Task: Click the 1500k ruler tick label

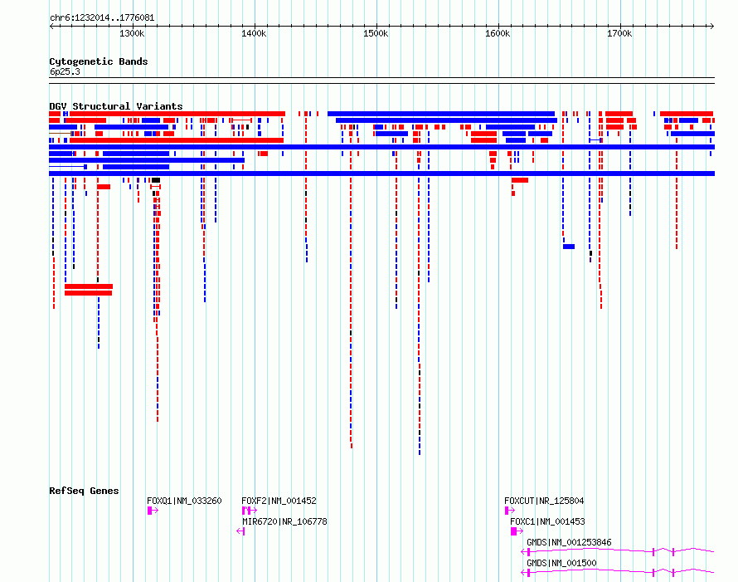Action: click(376, 33)
